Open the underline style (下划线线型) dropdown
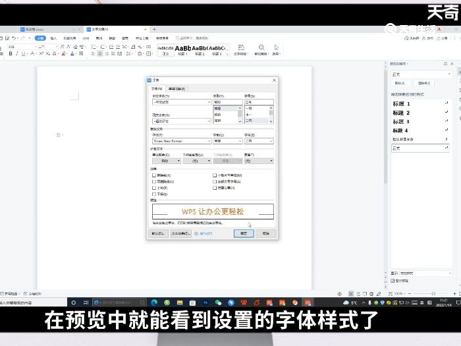Screen dimensions: 461x346 pyautogui.click(x=197, y=161)
